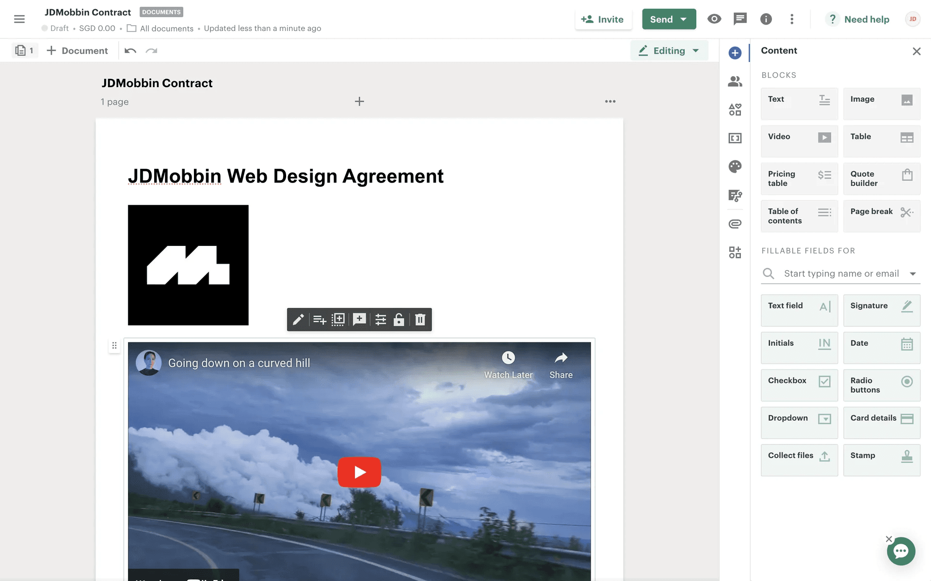Click the pencil edit icon in block toolbar
The height and width of the screenshot is (581, 931).
coord(298,320)
